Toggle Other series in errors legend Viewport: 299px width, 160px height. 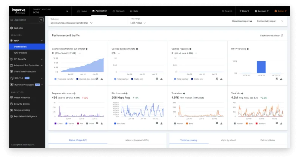pyautogui.click(x=90, y=123)
